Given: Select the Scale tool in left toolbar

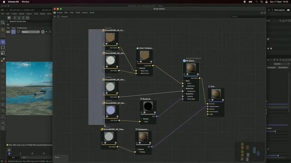Looking at the screenshot, I should (3, 53).
